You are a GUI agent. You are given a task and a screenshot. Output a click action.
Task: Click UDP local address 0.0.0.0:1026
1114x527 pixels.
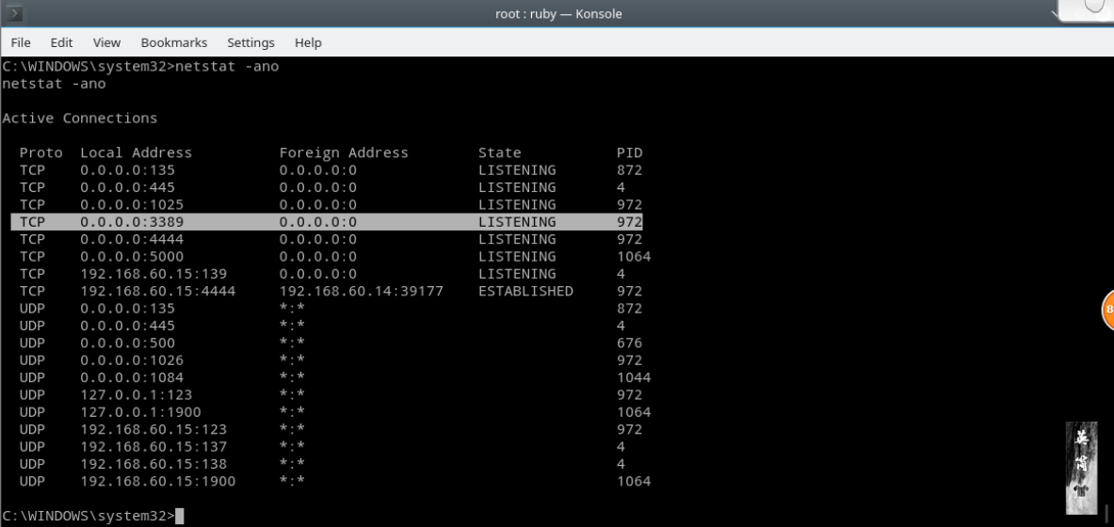coord(132,360)
